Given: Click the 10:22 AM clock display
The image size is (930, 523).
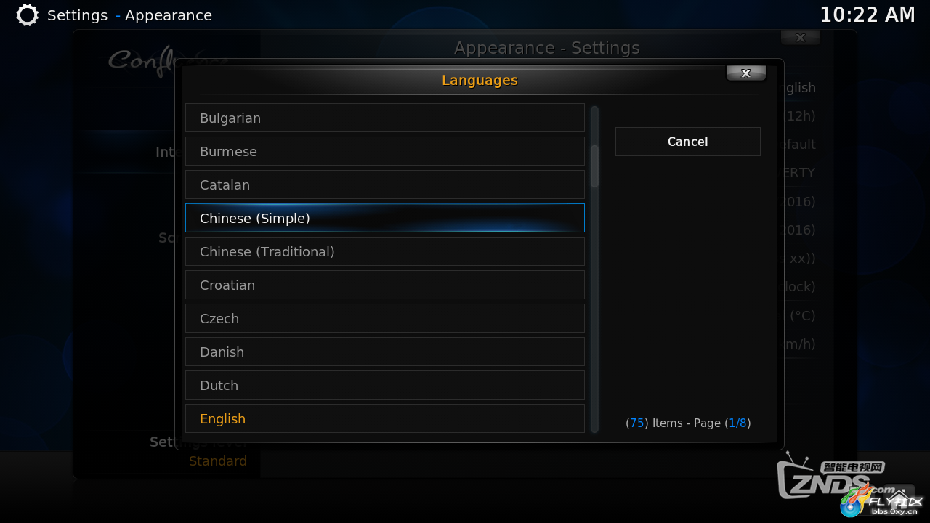Looking at the screenshot, I should pyautogui.click(x=868, y=15).
